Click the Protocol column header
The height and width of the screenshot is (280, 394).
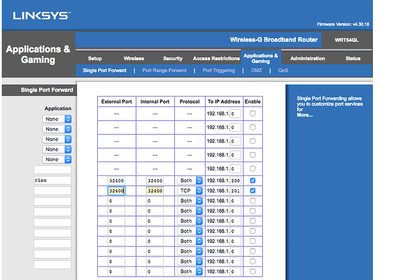click(x=190, y=102)
